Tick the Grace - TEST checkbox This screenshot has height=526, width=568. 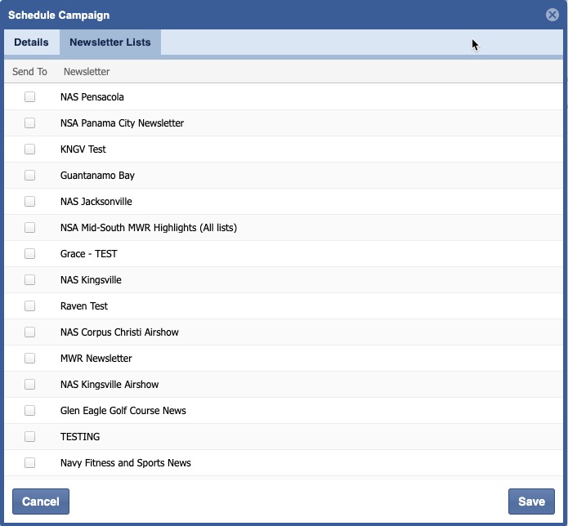30,254
